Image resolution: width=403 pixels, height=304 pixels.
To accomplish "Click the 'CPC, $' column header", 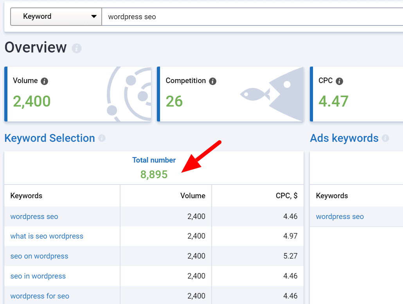I will coord(286,195).
